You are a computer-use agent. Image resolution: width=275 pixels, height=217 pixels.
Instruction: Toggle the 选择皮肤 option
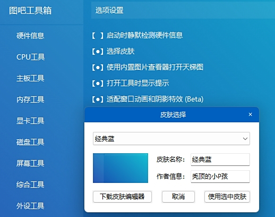tap(98, 52)
